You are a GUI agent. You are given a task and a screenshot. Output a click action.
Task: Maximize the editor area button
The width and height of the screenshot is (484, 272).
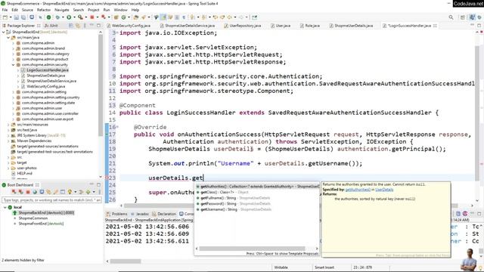479,26
